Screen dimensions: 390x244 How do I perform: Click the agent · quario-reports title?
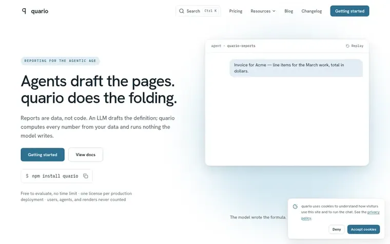click(233, 46)
